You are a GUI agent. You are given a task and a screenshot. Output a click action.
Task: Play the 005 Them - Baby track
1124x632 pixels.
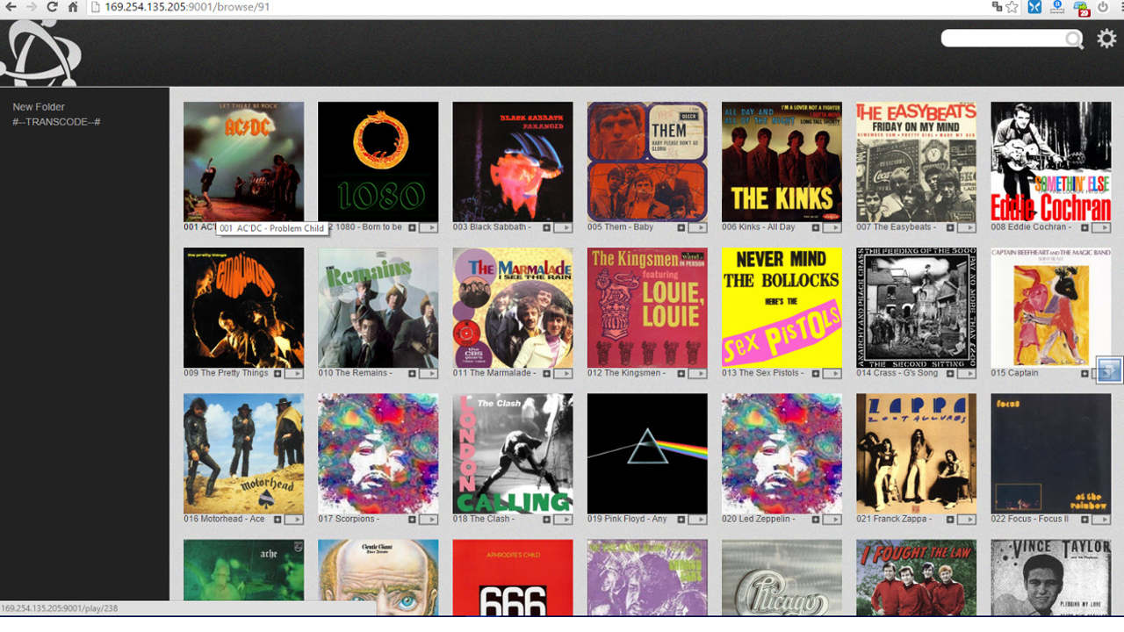(697, 227)
